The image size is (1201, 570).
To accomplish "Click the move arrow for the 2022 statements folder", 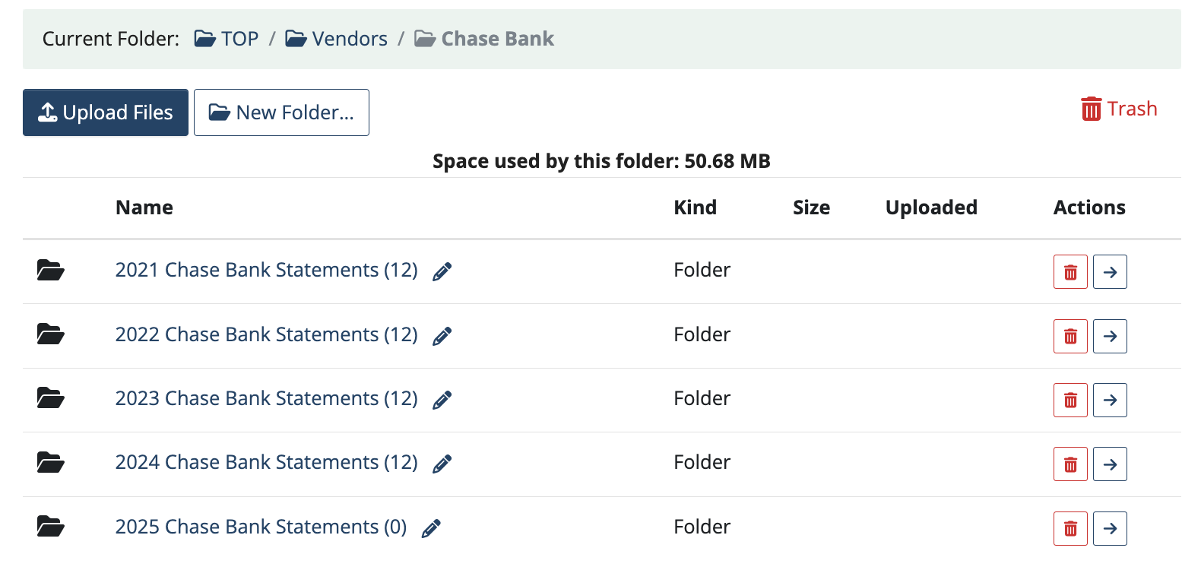I will pos(1110,337).
